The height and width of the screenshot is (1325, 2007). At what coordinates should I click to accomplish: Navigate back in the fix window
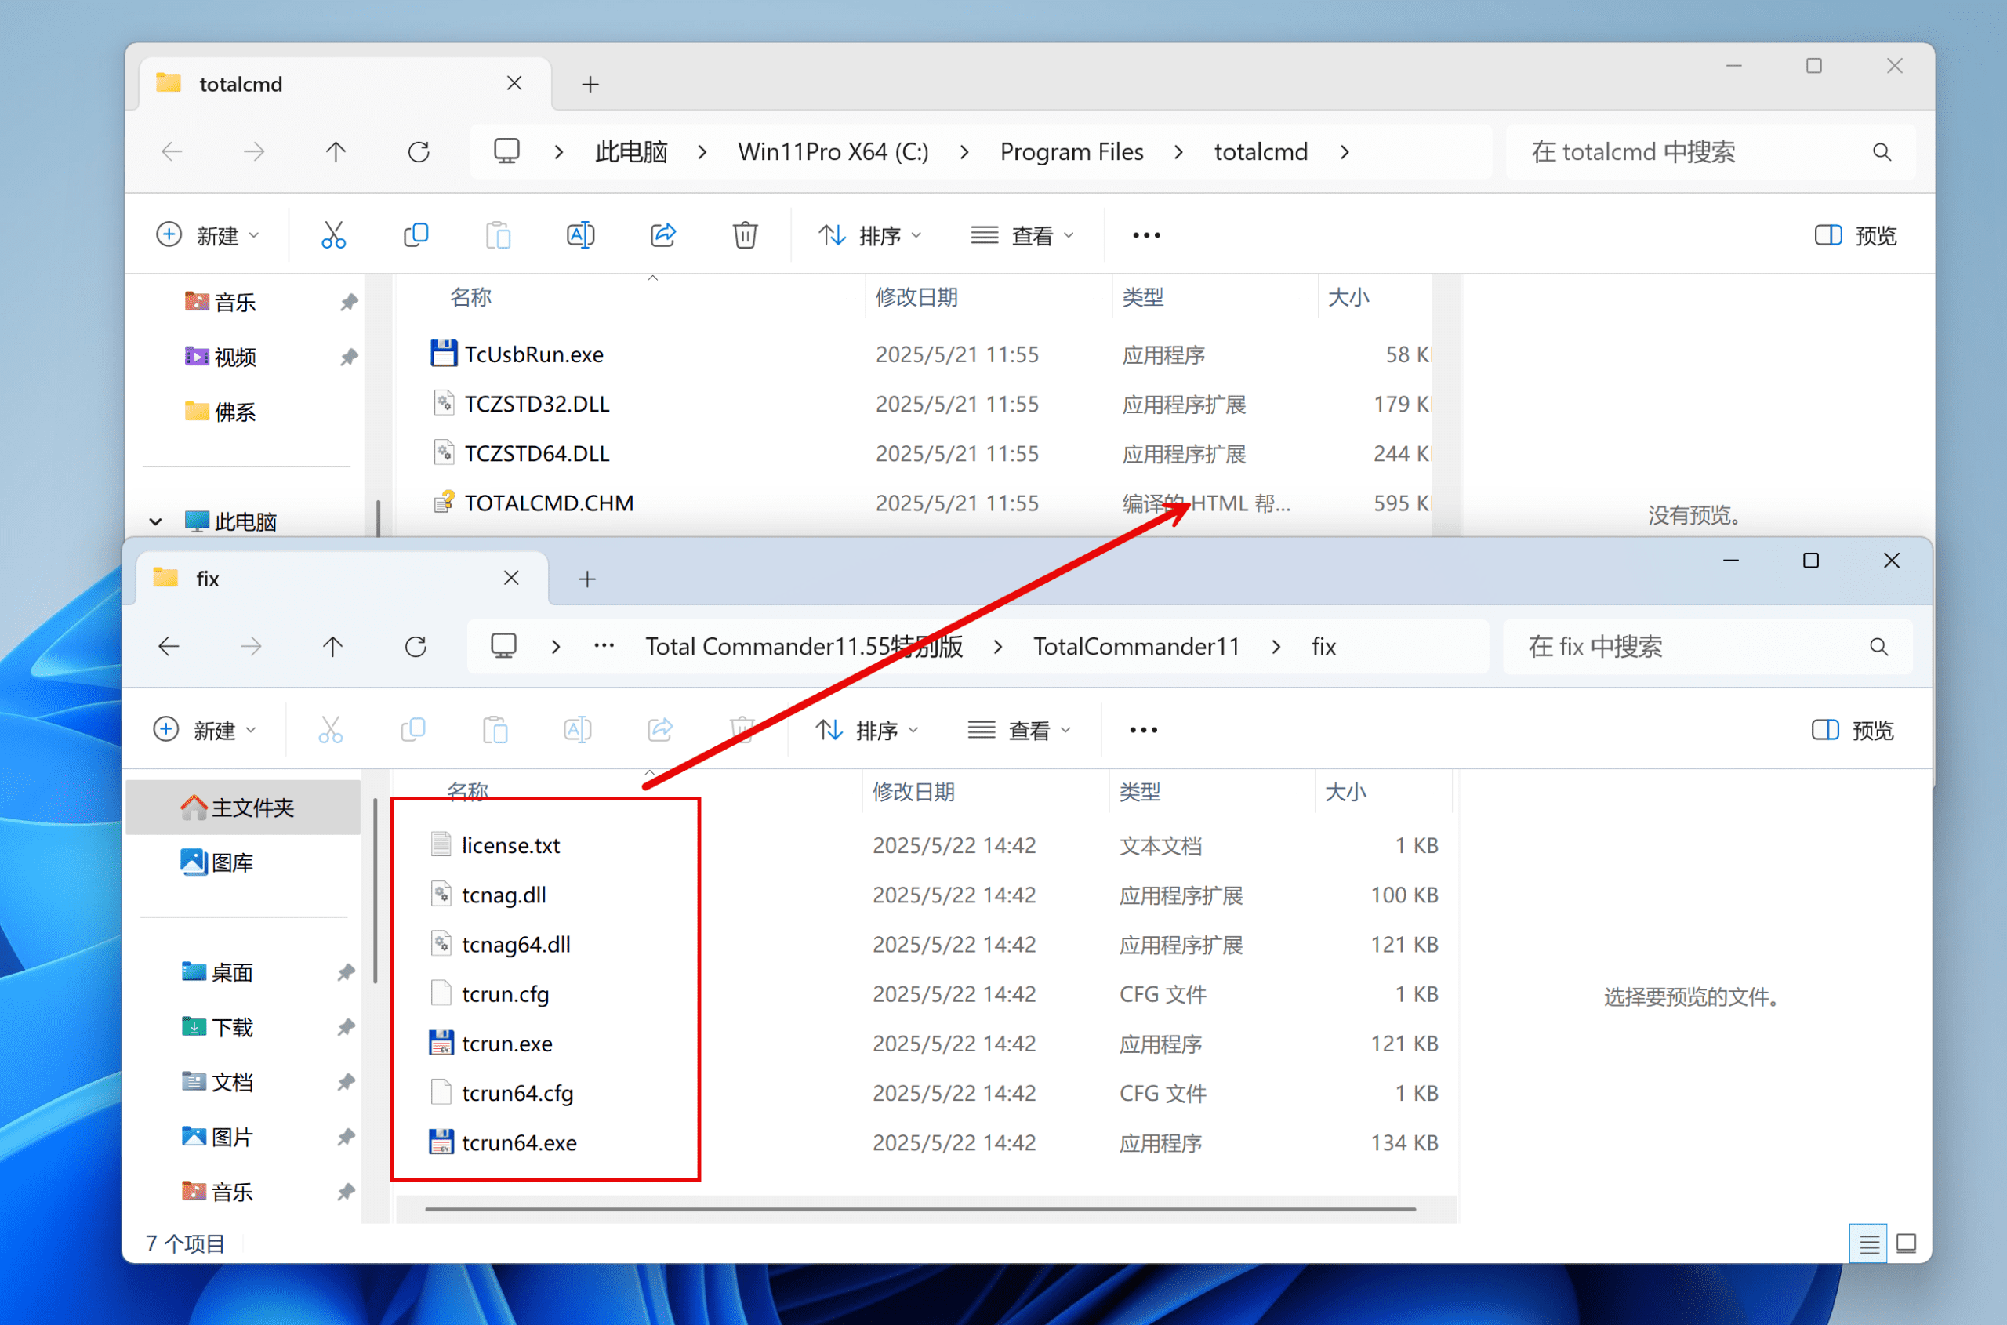tap(169, 647)
